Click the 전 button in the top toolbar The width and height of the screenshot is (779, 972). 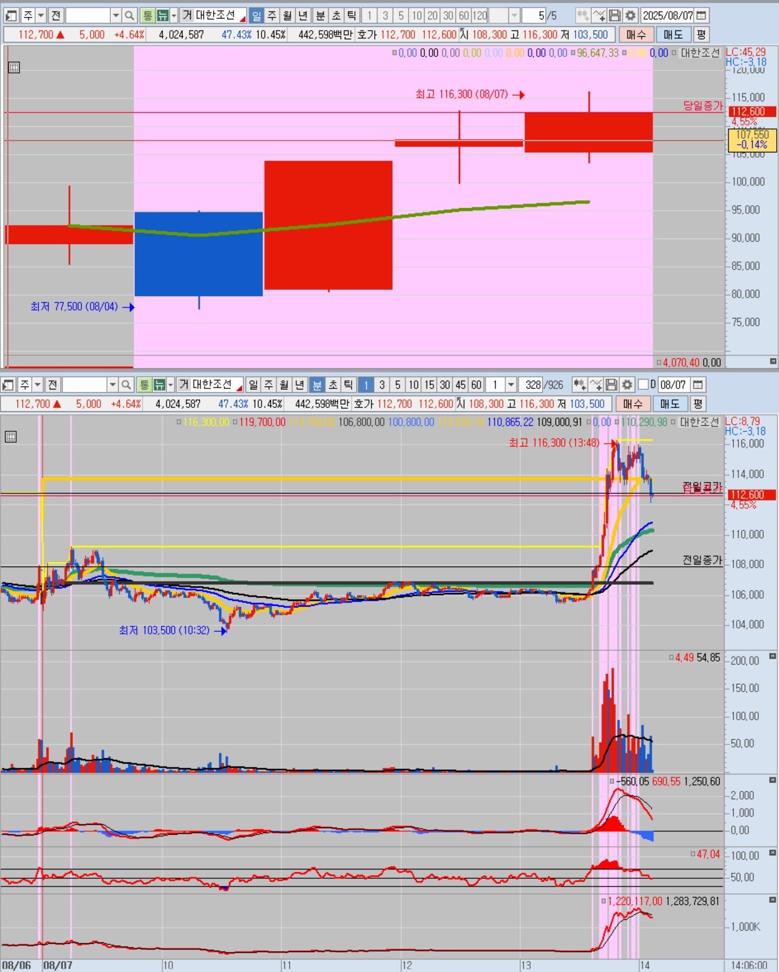(56, 15)
